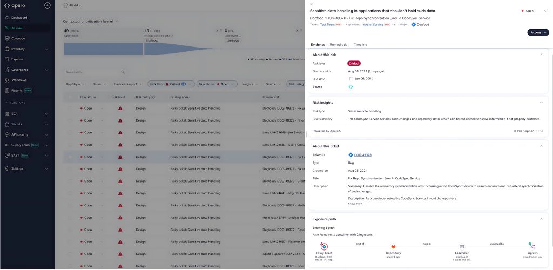The height and width of the screenshot is (270, 553).
Task: Click thumbs down on Risk insights
Action: (542, 131)
